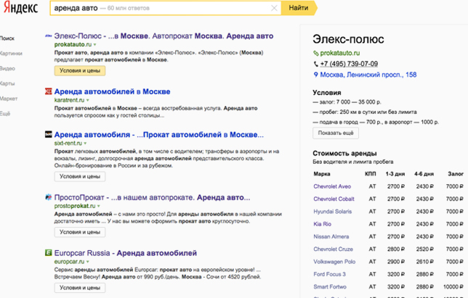Open prokatauto.ru link in the info card

pos(340,53)
